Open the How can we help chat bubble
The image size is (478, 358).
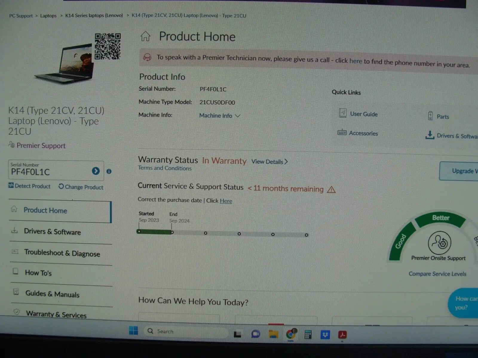[463, 303]
